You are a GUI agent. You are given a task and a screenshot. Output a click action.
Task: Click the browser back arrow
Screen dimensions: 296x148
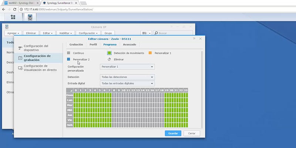[x=3, y=9]
